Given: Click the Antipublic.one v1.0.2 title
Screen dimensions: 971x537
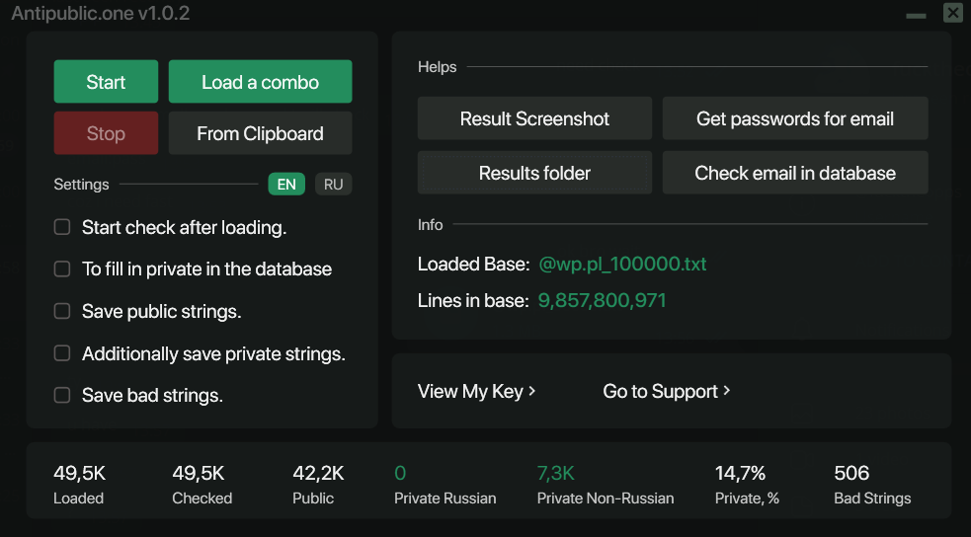Looking at the screenshot, I should pyautogui.click(x=101, y=13).
